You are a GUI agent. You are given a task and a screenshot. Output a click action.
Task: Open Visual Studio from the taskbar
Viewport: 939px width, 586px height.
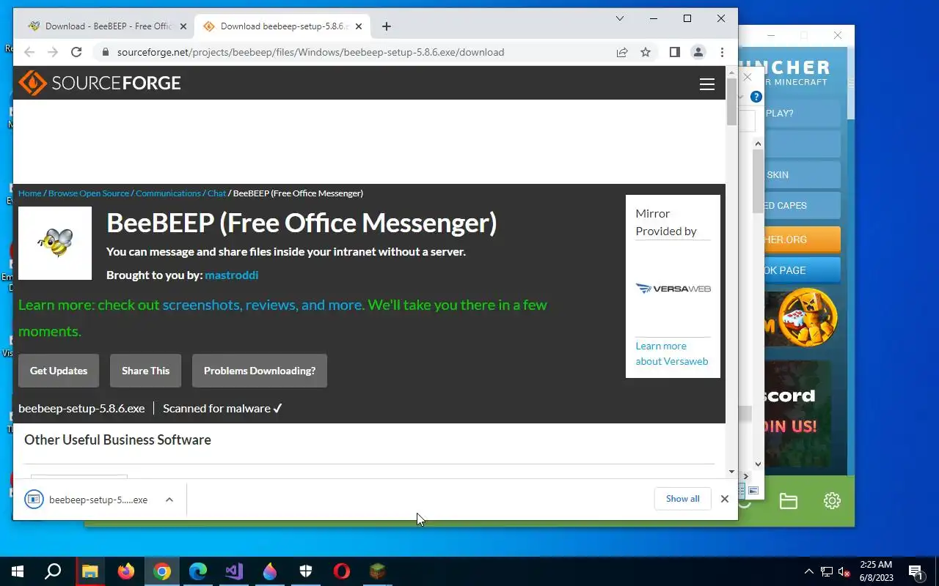point(234,571)
